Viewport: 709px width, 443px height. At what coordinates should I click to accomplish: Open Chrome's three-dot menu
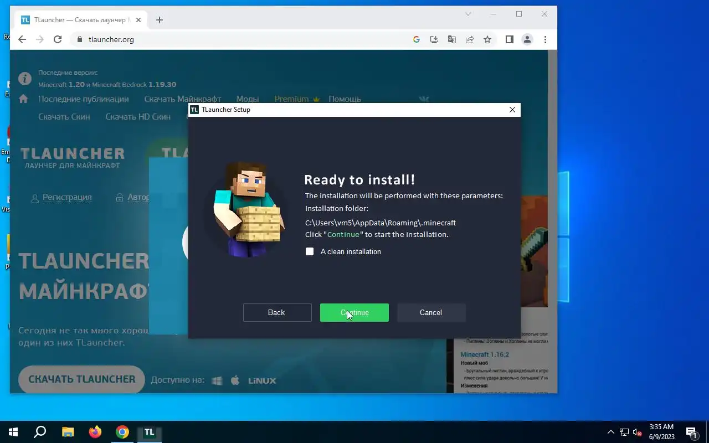coord(545,39)
